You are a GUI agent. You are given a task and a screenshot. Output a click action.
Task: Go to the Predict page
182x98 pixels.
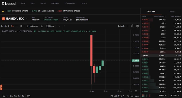coord(43,3)
